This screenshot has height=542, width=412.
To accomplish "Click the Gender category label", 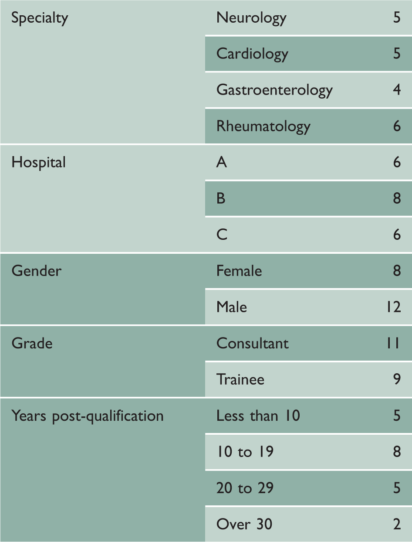I will 37,271.
